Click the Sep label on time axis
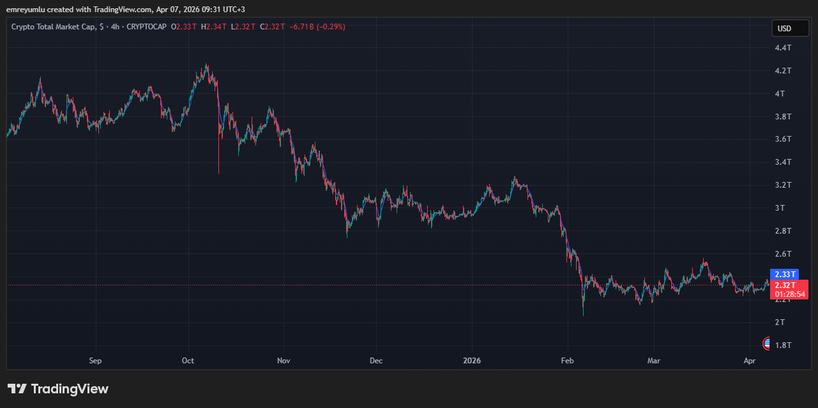818x408 pixels. [95, 361]
